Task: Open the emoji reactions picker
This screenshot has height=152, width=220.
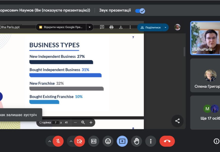Action: click(x=108, y=141)
